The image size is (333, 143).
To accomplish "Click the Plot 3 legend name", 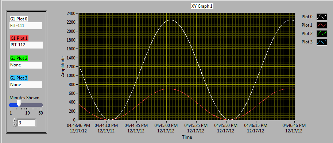I will point(307,42).
